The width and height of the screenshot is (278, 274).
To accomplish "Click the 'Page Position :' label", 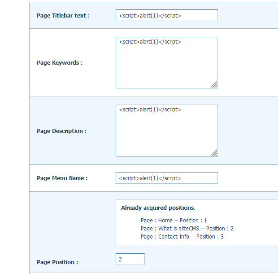I will click(x=57, y=262).
